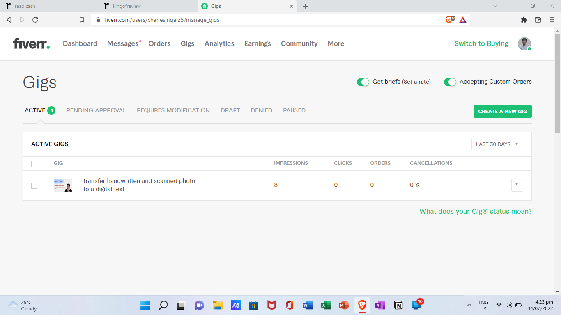Open the 'What does your Gig status mean?' link

coord(476,211)
